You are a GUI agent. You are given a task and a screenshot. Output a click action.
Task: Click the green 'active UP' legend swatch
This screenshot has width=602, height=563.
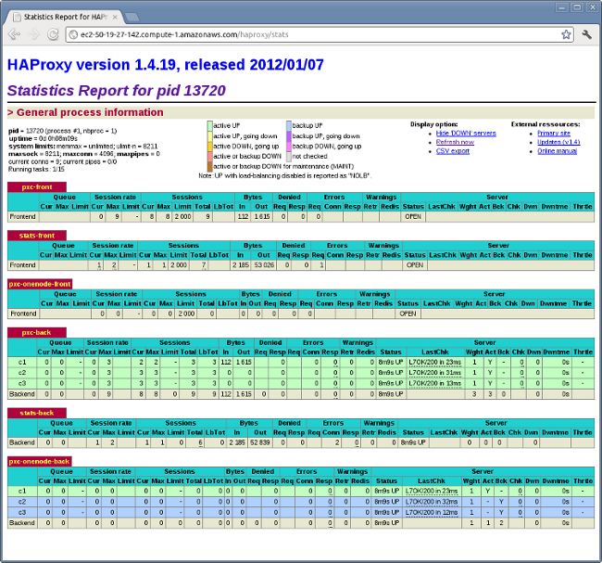210,124
